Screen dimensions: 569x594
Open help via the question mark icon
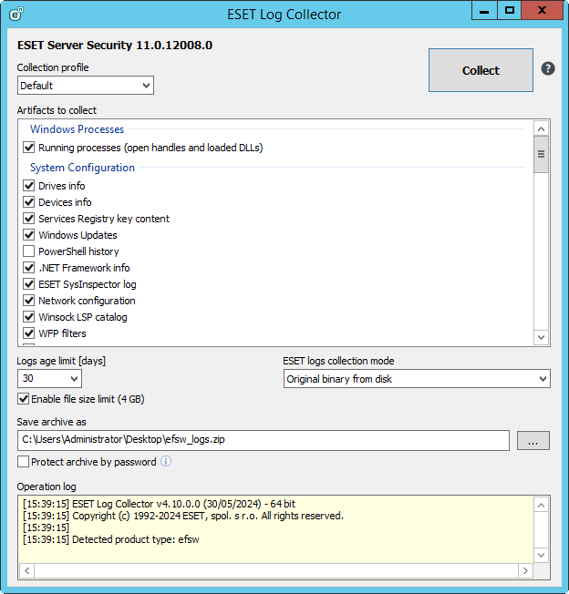click(x=548, y=68)
